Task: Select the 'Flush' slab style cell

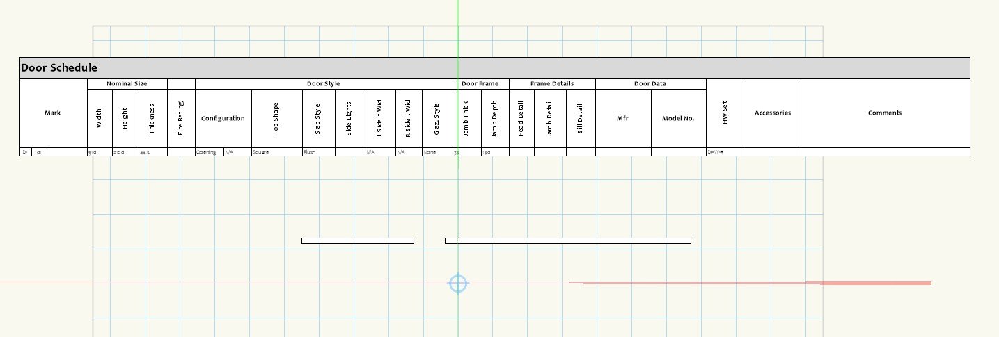Action: click(310, 151)
